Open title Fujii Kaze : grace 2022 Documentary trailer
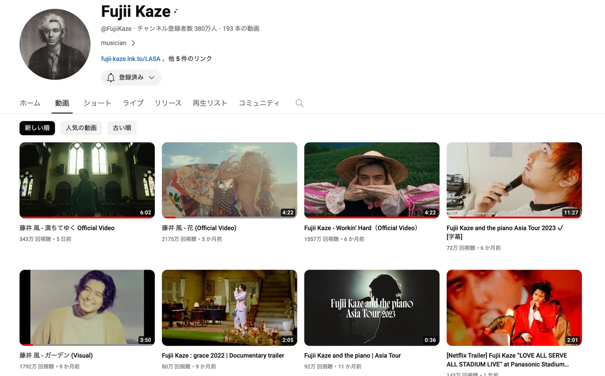This screenshot has width=605, height=376. [223, 355]
